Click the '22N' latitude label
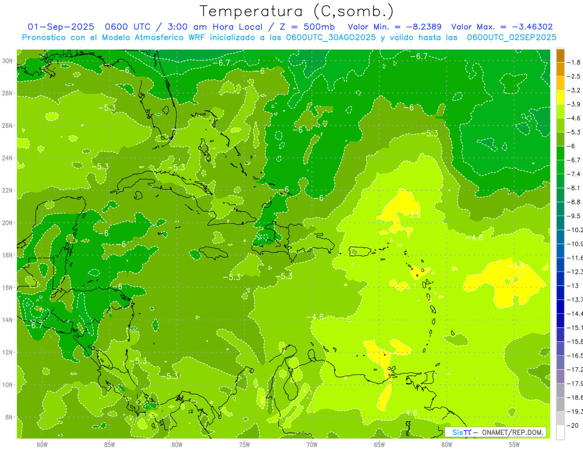Viewport: 583px width, 451px height. (x=7, y=190)
